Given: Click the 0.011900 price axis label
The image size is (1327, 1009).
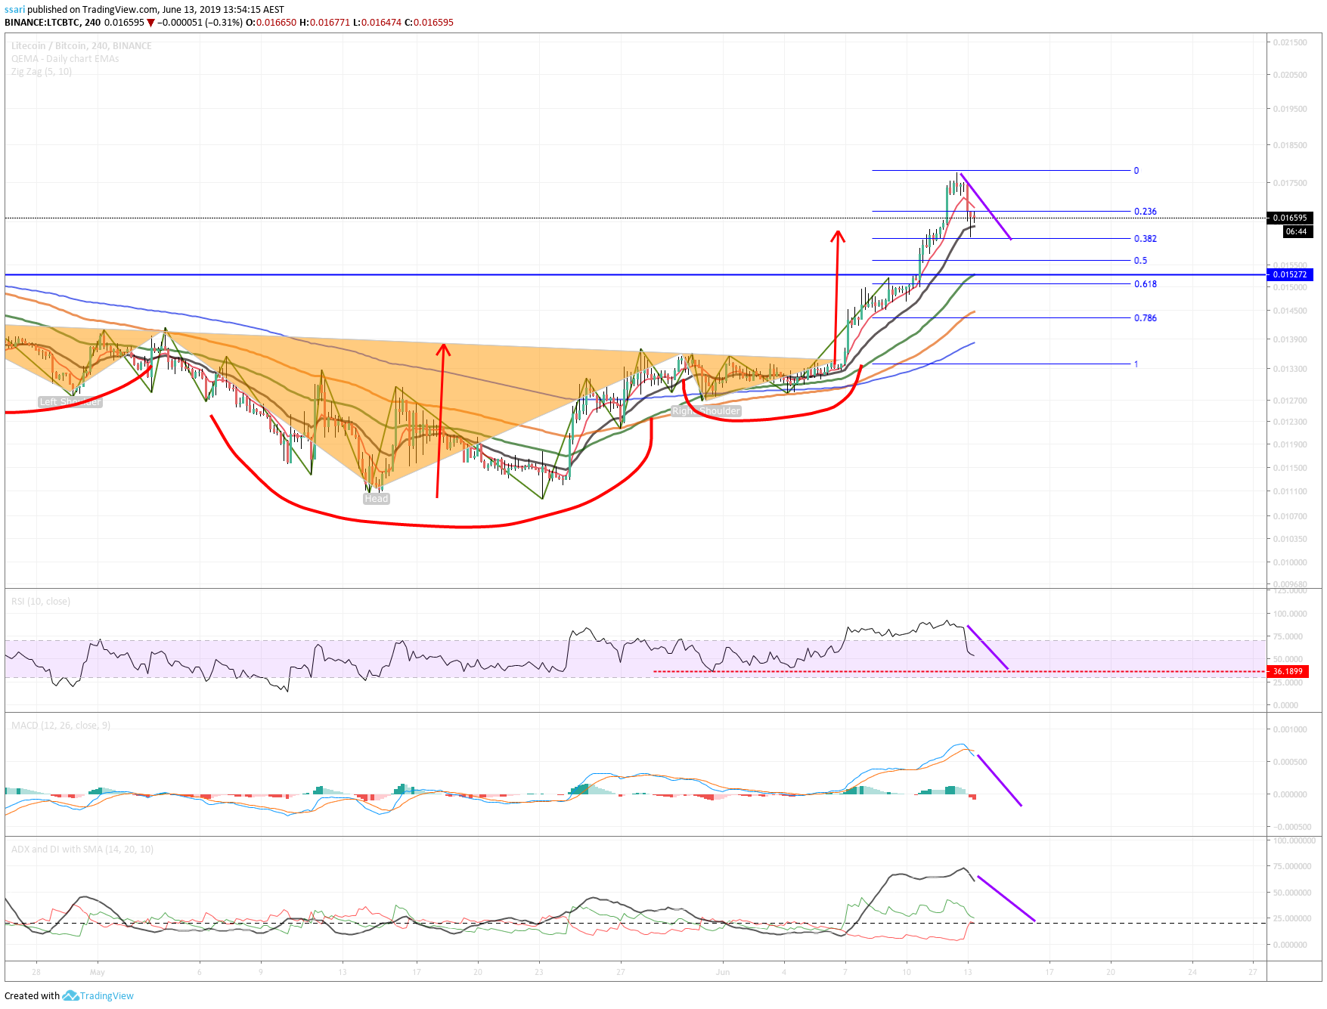Looking at the screenshot, I should point(1290,444).
